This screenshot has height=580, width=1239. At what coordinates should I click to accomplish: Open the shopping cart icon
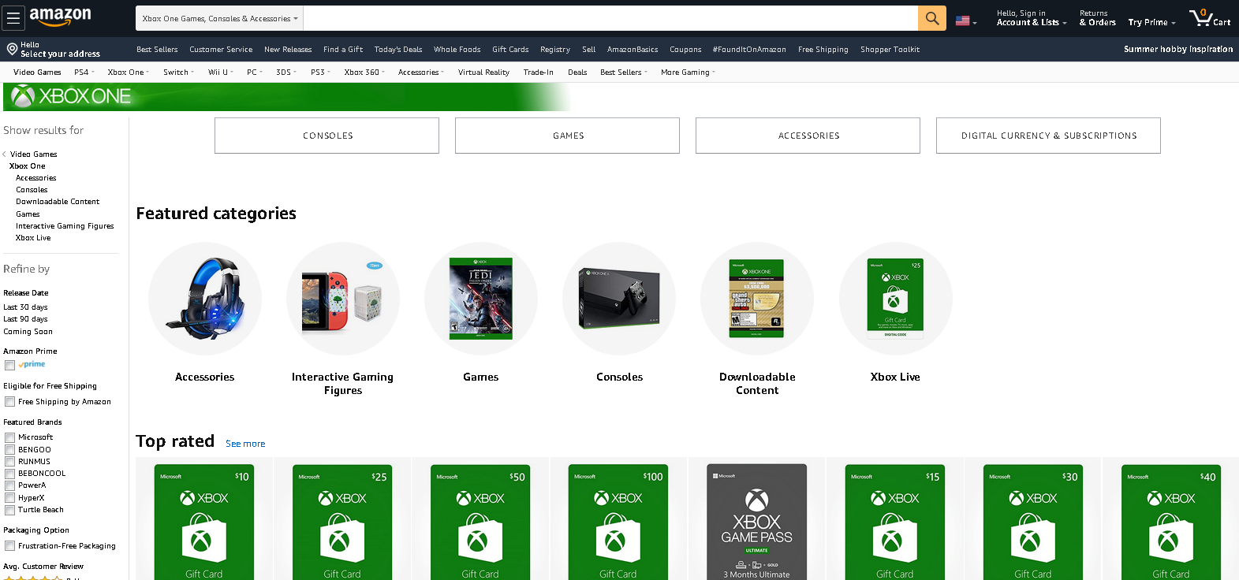point(1208,18)
